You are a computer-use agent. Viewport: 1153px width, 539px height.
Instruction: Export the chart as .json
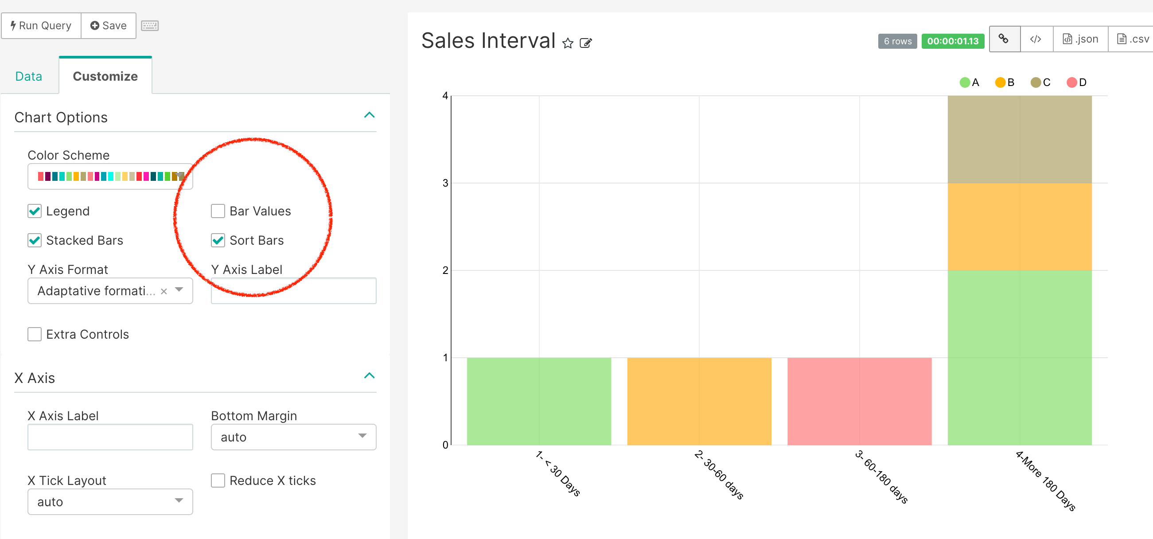click(x=1080, y=39)
